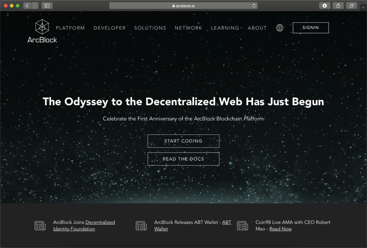Click the ArcBlock logo icon
The height and width of the screenshot is (248, 367).
pos(42,27)
